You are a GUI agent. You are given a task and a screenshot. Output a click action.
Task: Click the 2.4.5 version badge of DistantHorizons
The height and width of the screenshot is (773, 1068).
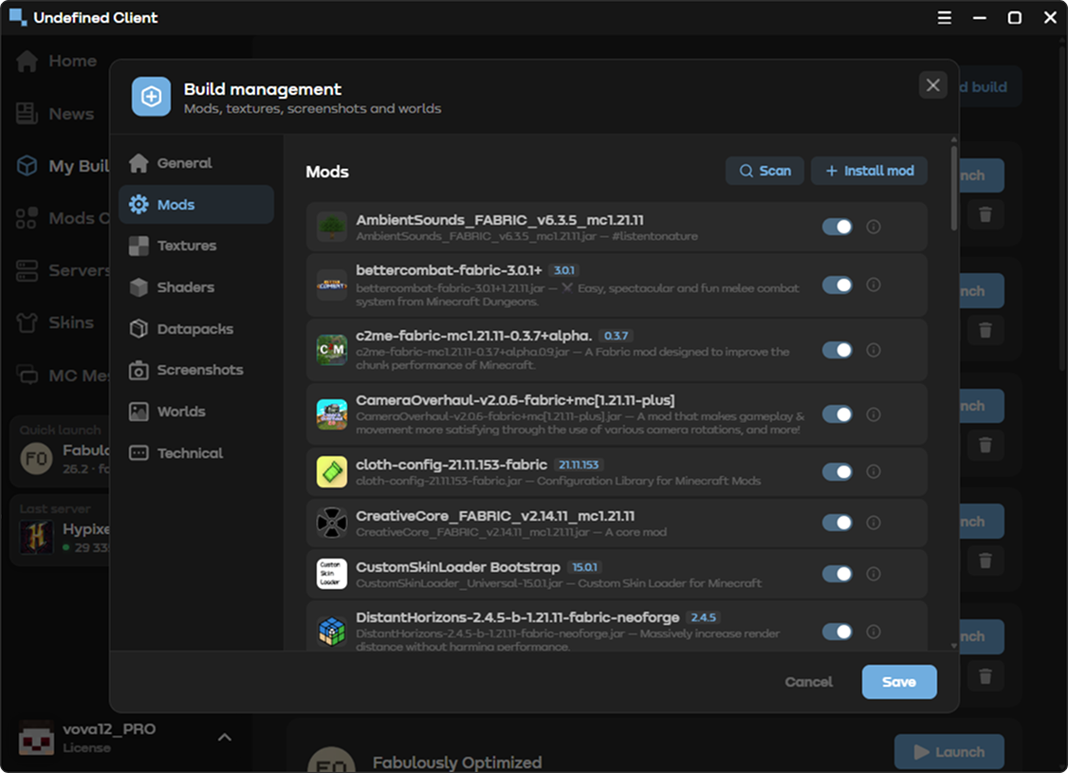point(703,617)
